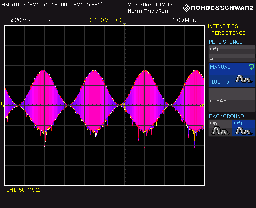256x208 pixels.
Task: Click the persistence waveform icon beside 100 ms
Action: (x=244, y=79)
